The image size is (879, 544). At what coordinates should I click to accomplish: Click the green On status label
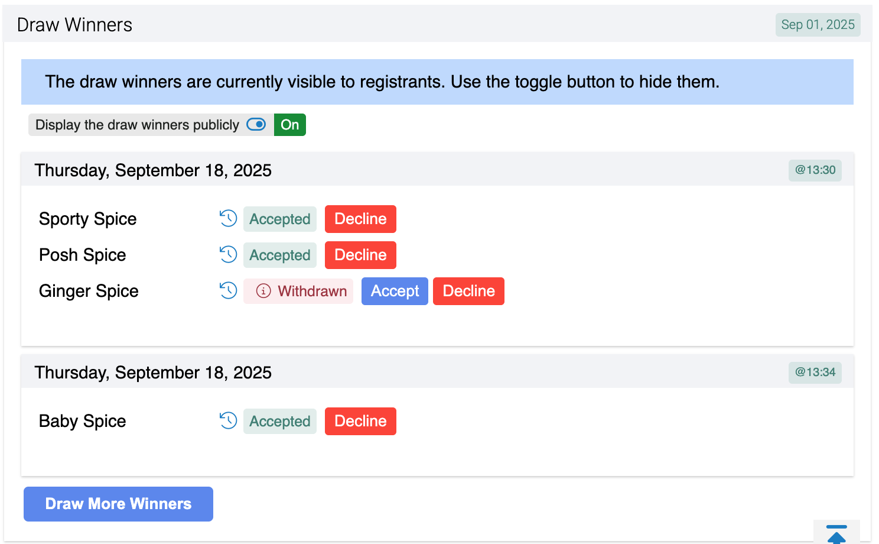(290, 125)
